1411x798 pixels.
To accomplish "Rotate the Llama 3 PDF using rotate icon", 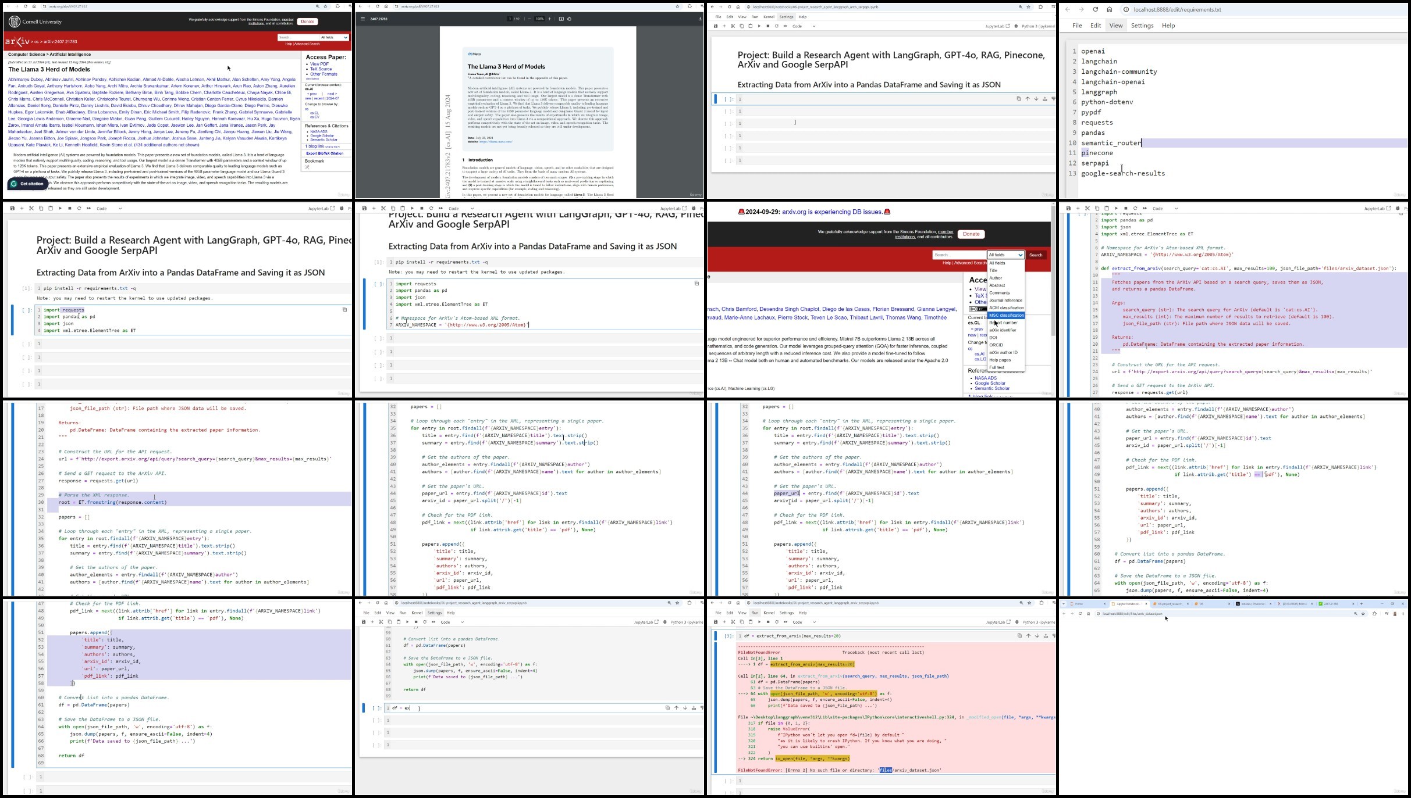I will click(x=569, y=19).
